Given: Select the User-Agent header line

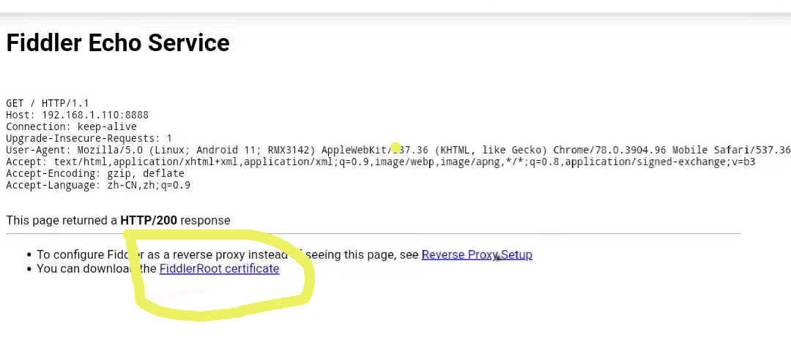Looking at the screenshot, I should pyautogui.click(x=398, y=150).
